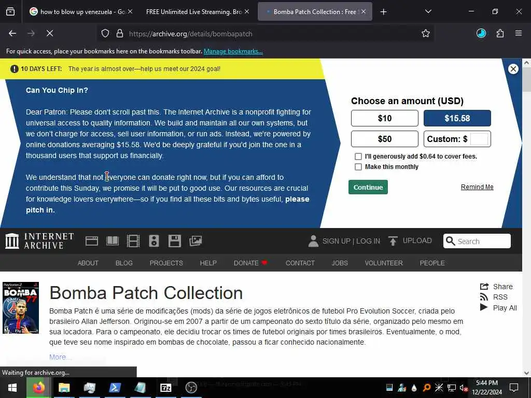Screen dimensions: 531x398
Task: Click the Internet Archive logo
Action: pyautogui.click(x=39, y=241)
